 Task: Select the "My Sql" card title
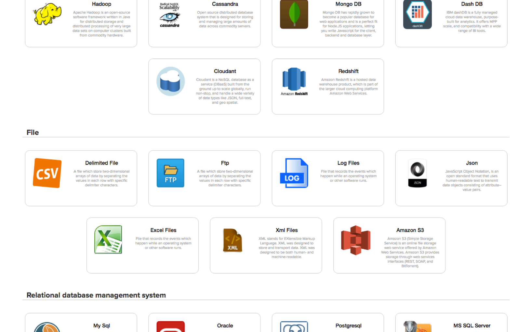pos(101,326)
